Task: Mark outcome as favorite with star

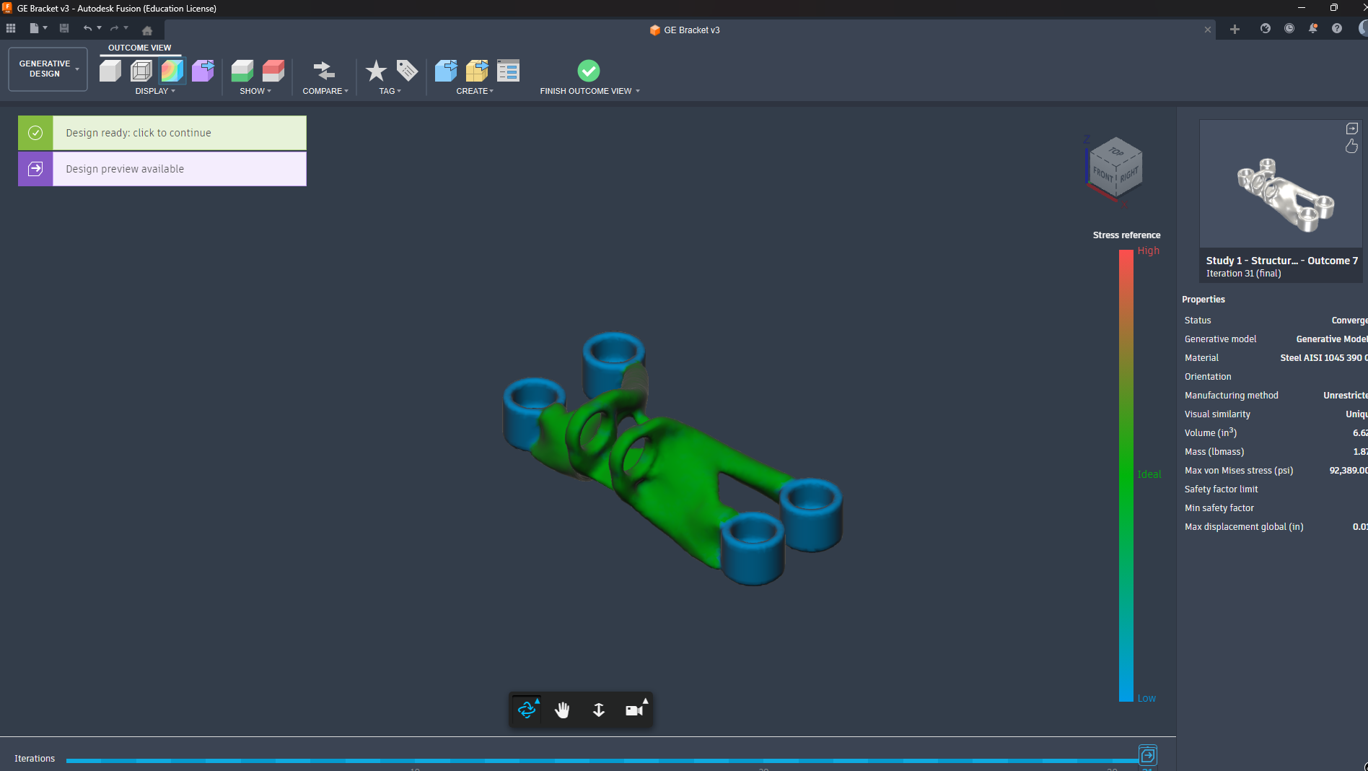Action: click(x=376, y=71)
